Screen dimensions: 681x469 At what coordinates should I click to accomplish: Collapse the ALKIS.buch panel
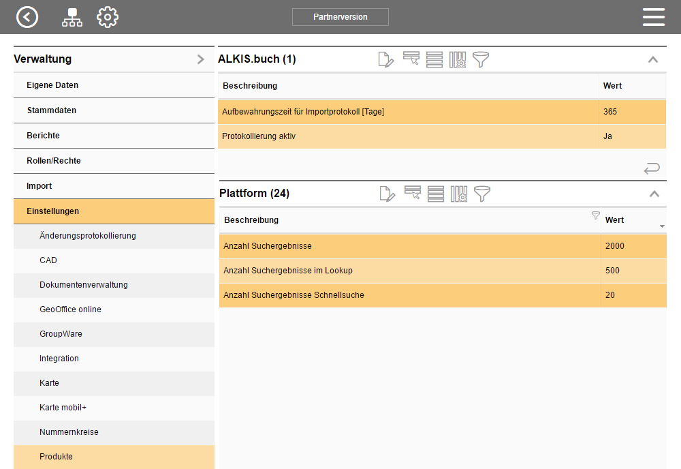point(652,59)
